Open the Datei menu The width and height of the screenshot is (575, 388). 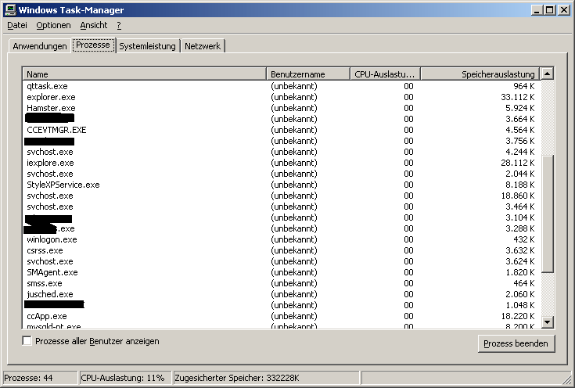[16, 25]
